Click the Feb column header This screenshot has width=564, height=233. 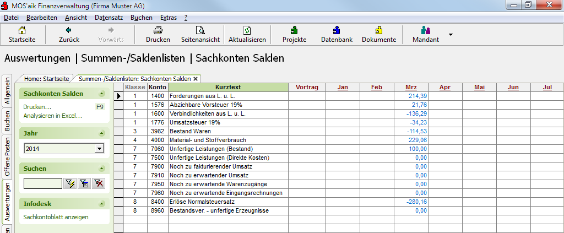point(377,88)
